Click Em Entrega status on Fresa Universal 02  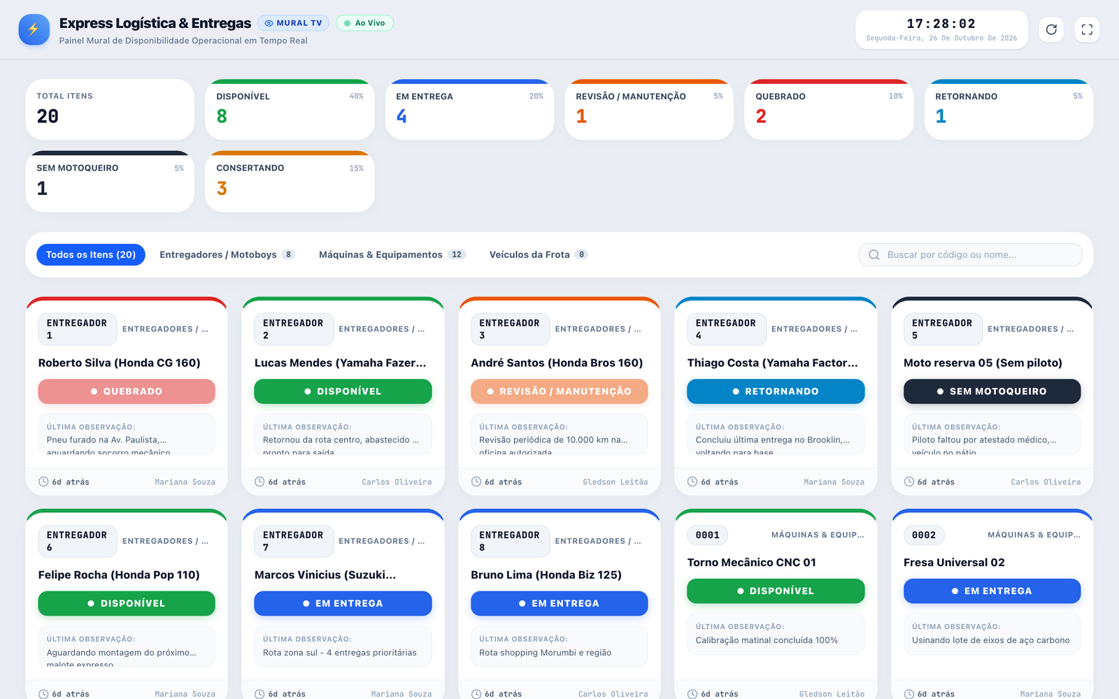click(992, 591)
